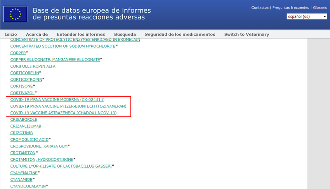Select Entender los informes menu

pos(81,34)
